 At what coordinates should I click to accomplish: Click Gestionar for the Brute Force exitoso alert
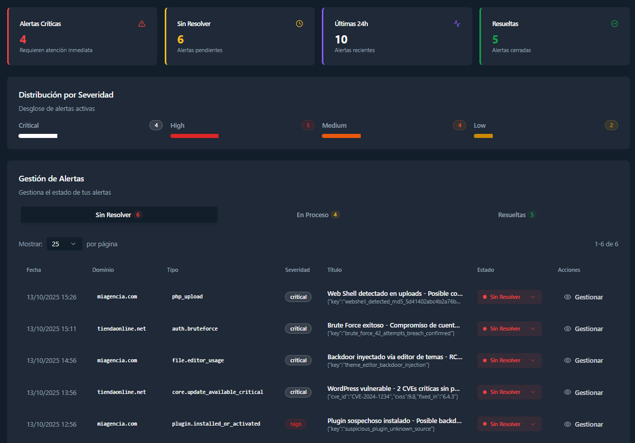click(x=583, y=329)
